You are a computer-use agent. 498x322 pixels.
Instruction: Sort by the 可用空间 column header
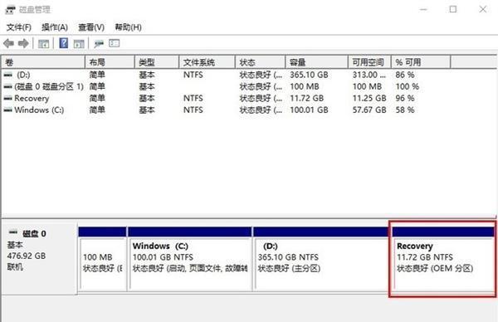[x=369, y=62]
